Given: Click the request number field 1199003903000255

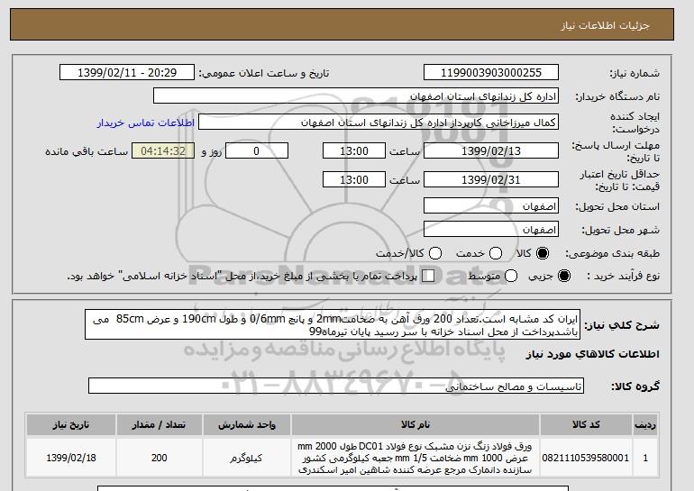Looking at the screenshot, I should tap(491, 73).
